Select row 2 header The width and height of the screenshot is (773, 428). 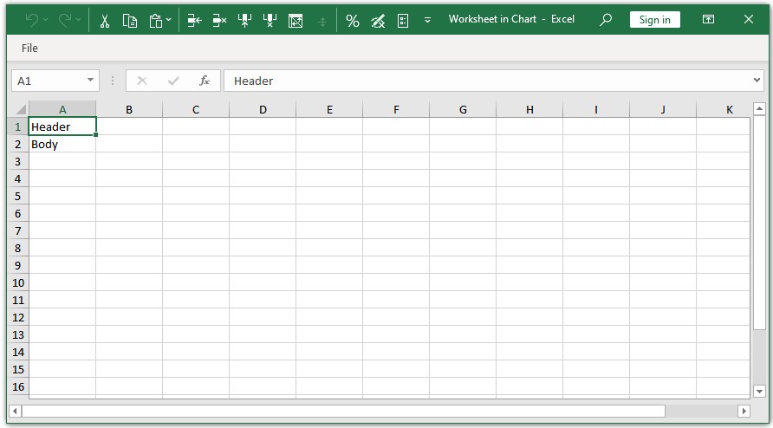click(x=18, y=144)
